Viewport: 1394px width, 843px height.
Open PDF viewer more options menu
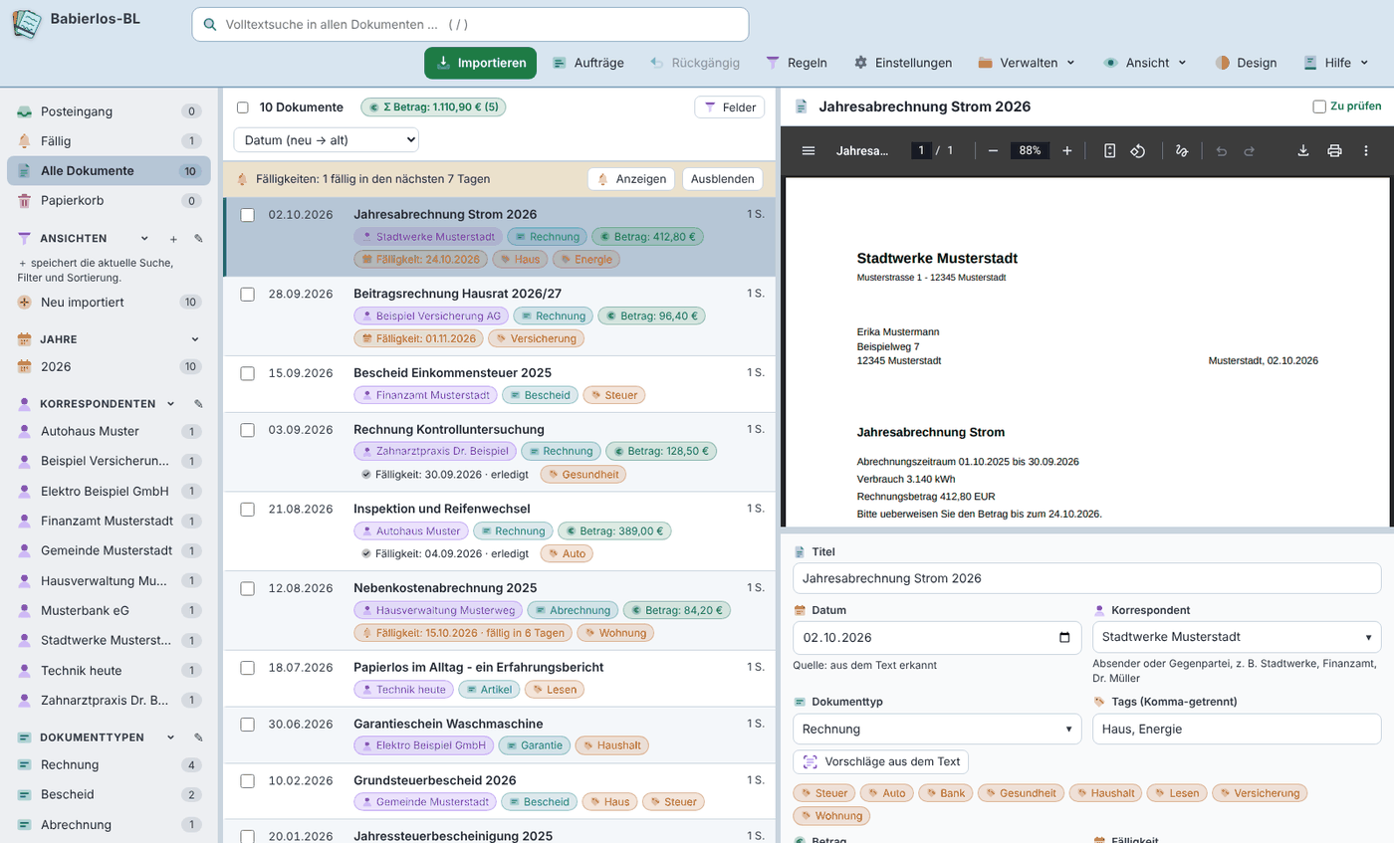click(x=1366, y=150)
